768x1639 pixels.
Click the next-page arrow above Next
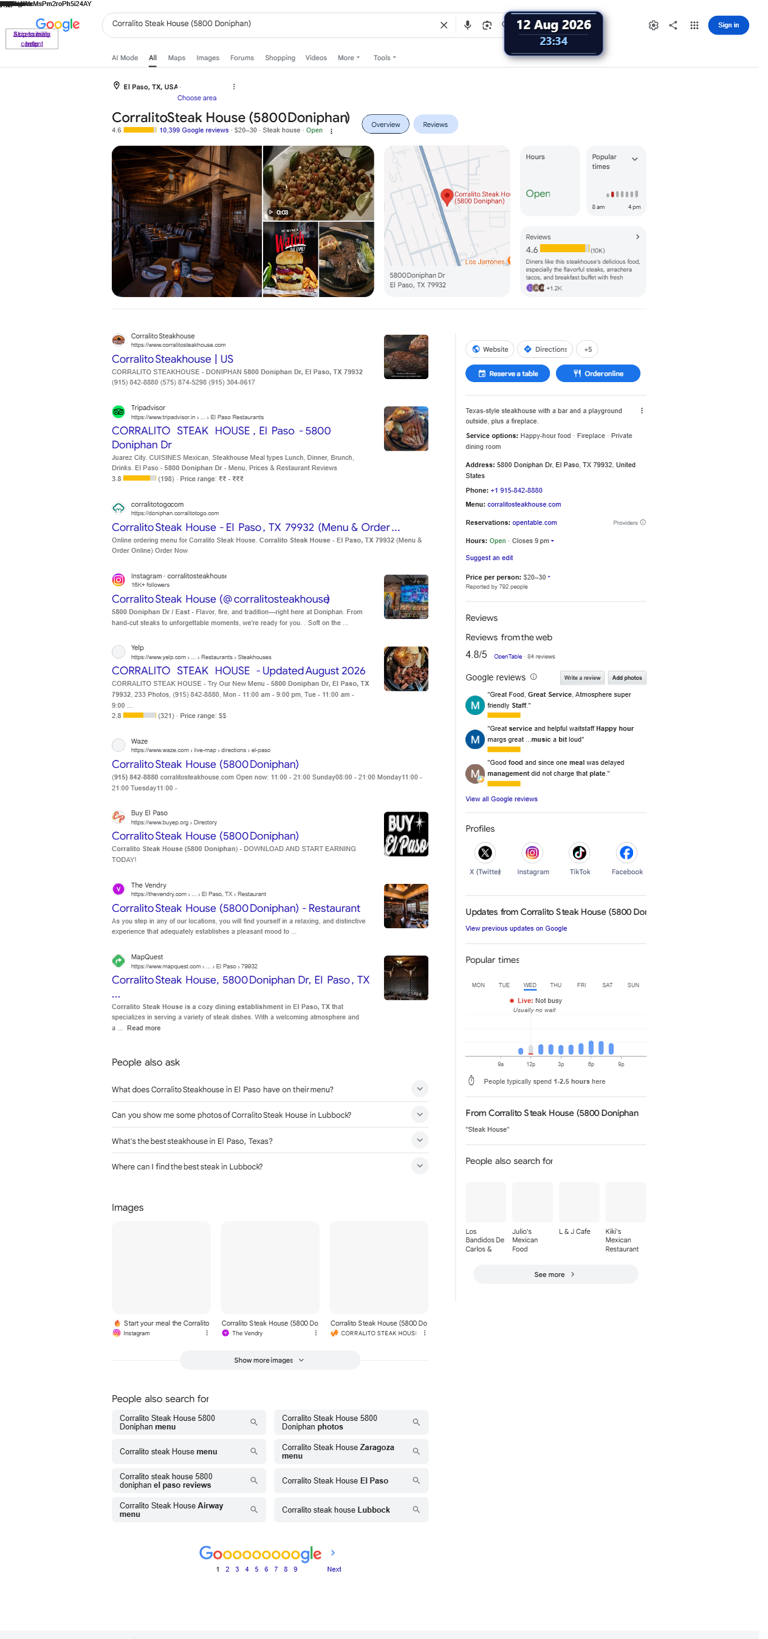[x=332, y=1553]
